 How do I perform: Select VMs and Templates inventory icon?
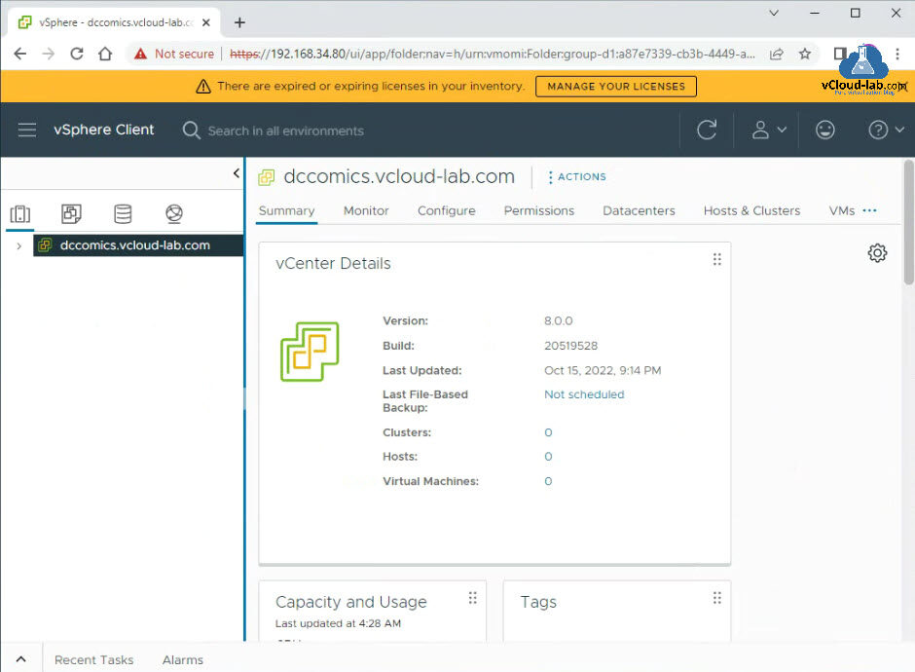(x=71, y=214)
